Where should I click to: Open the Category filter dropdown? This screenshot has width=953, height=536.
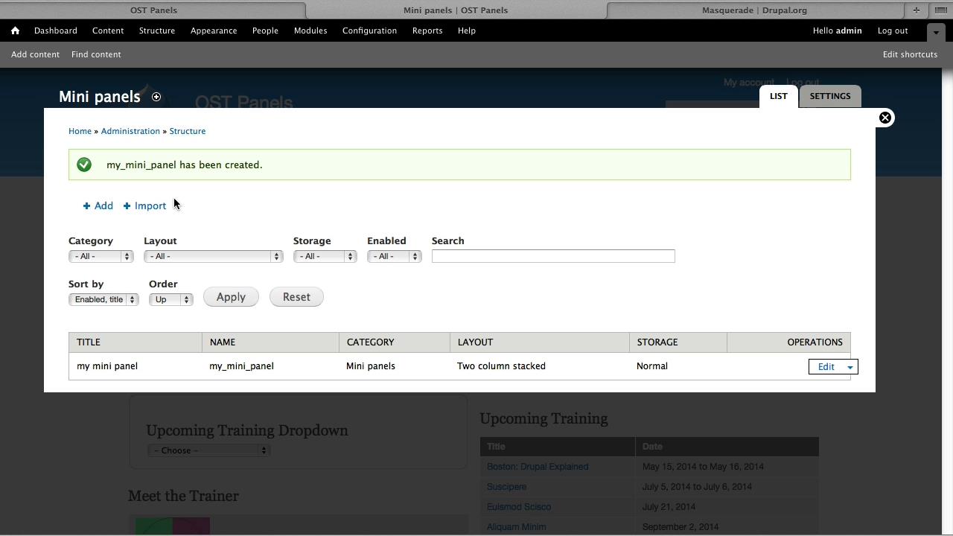101,256
